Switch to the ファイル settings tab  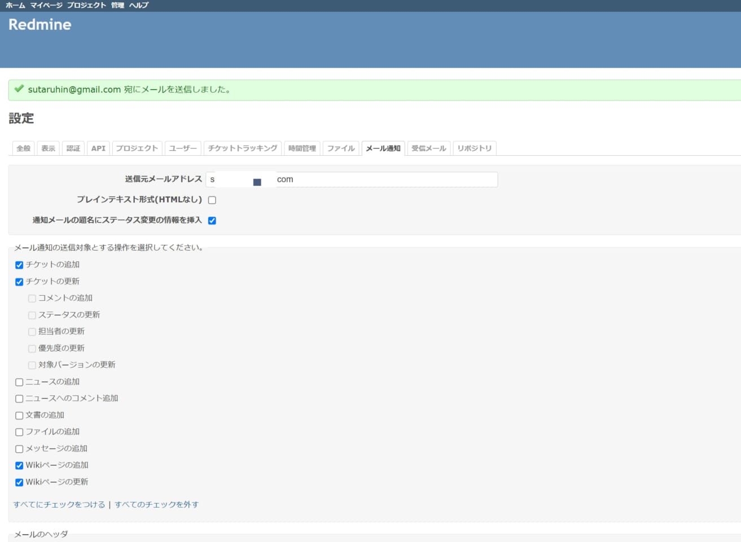pos(341,148)
